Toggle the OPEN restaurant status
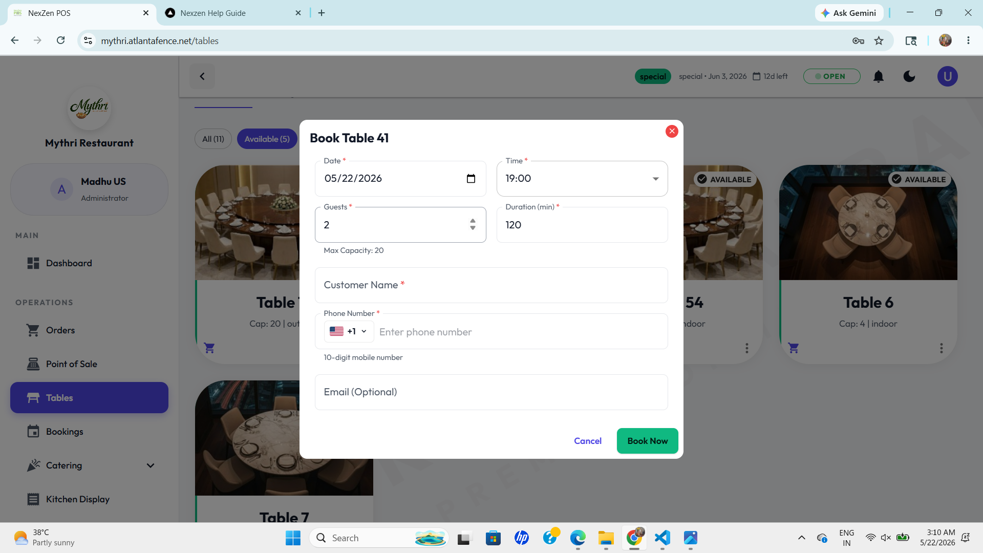Screen dimensions: 983x553 831,76
